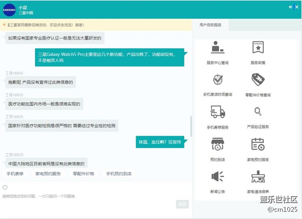Open 服务政策 badge icon
This screenshot has width=302, height=219.
point(258,47)
